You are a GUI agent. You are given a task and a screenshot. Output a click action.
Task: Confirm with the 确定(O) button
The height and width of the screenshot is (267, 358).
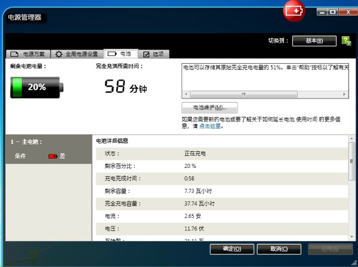(x=232, y=249)
